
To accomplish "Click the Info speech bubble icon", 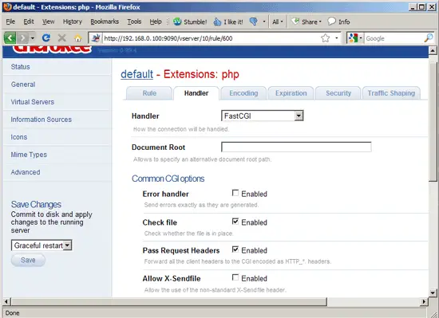I will 331,22.
